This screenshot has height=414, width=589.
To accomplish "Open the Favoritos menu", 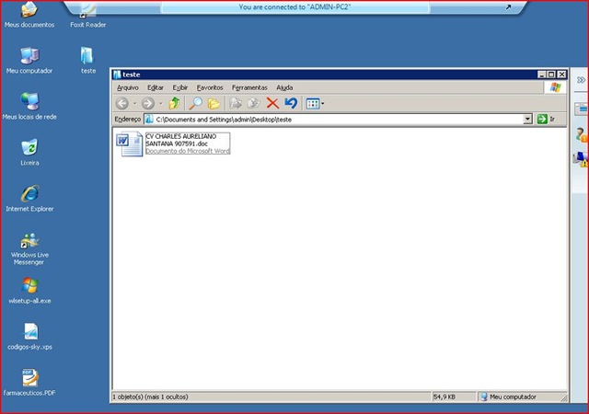I will 209,87.
